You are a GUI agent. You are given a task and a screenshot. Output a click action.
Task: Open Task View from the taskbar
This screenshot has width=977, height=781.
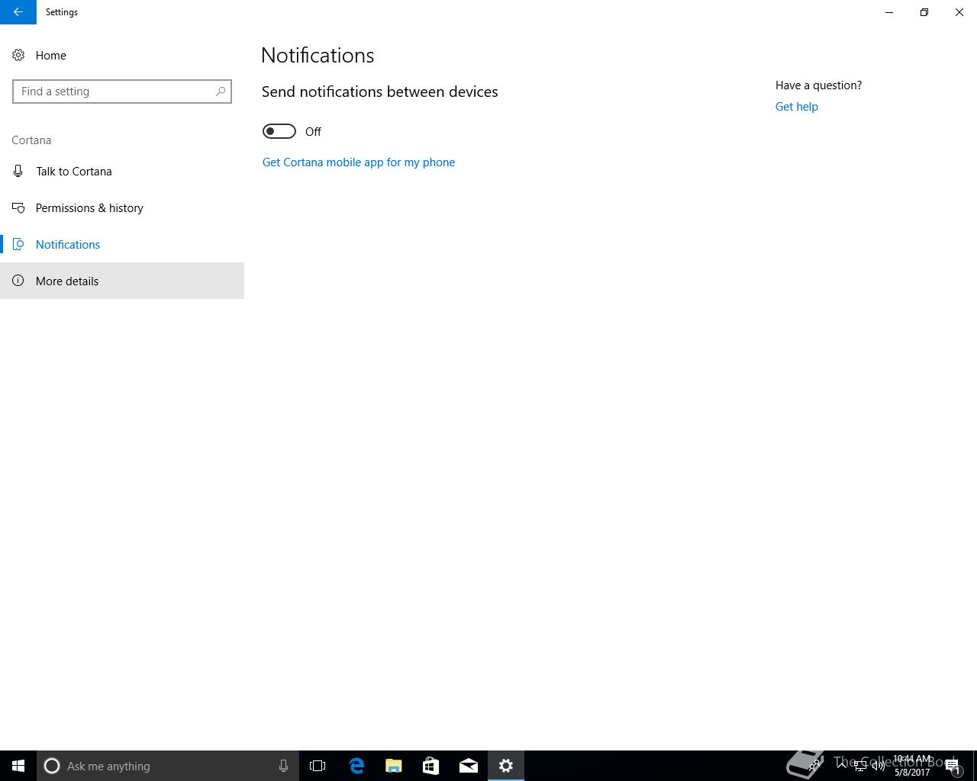318,766
